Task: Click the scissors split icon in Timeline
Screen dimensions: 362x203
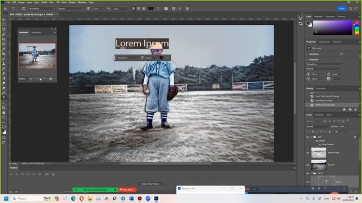Action: click(47, 174)
